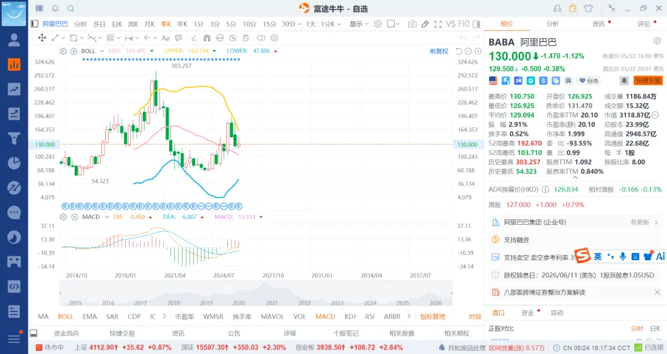Open the BOLL indicator dropdown arrow
The width and height of the screenshot is (667, 354).
click(102, 51)
